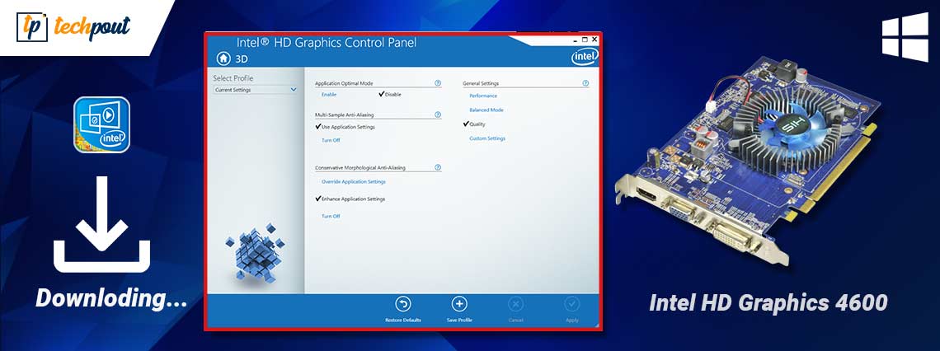The width and height of the screenshot is (940, 351).
Task: Click the Downloading... caption
Action: pyautogui.click(x=111, y=298)
